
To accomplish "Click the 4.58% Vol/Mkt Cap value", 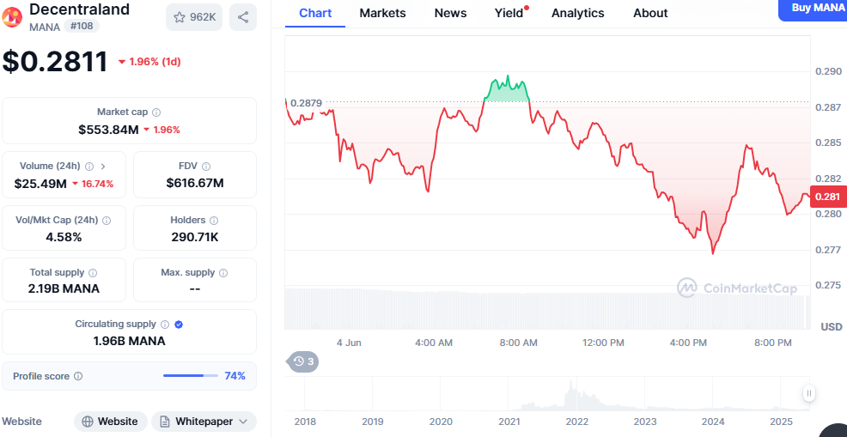I will (64, 237).
